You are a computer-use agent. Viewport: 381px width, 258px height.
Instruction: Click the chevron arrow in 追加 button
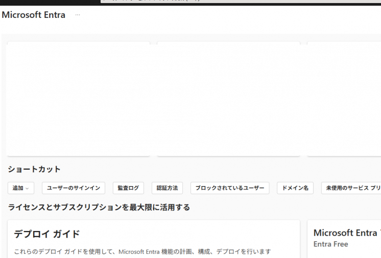[x=27, y=189]
